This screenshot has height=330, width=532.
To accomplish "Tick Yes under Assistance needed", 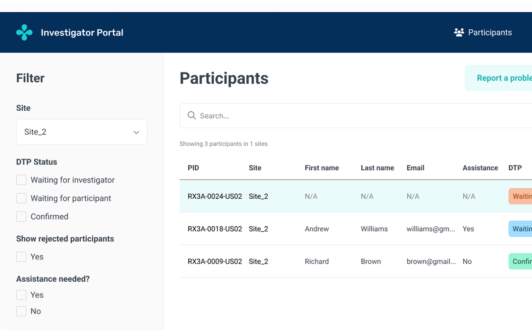I will click(x=21, y=295).
